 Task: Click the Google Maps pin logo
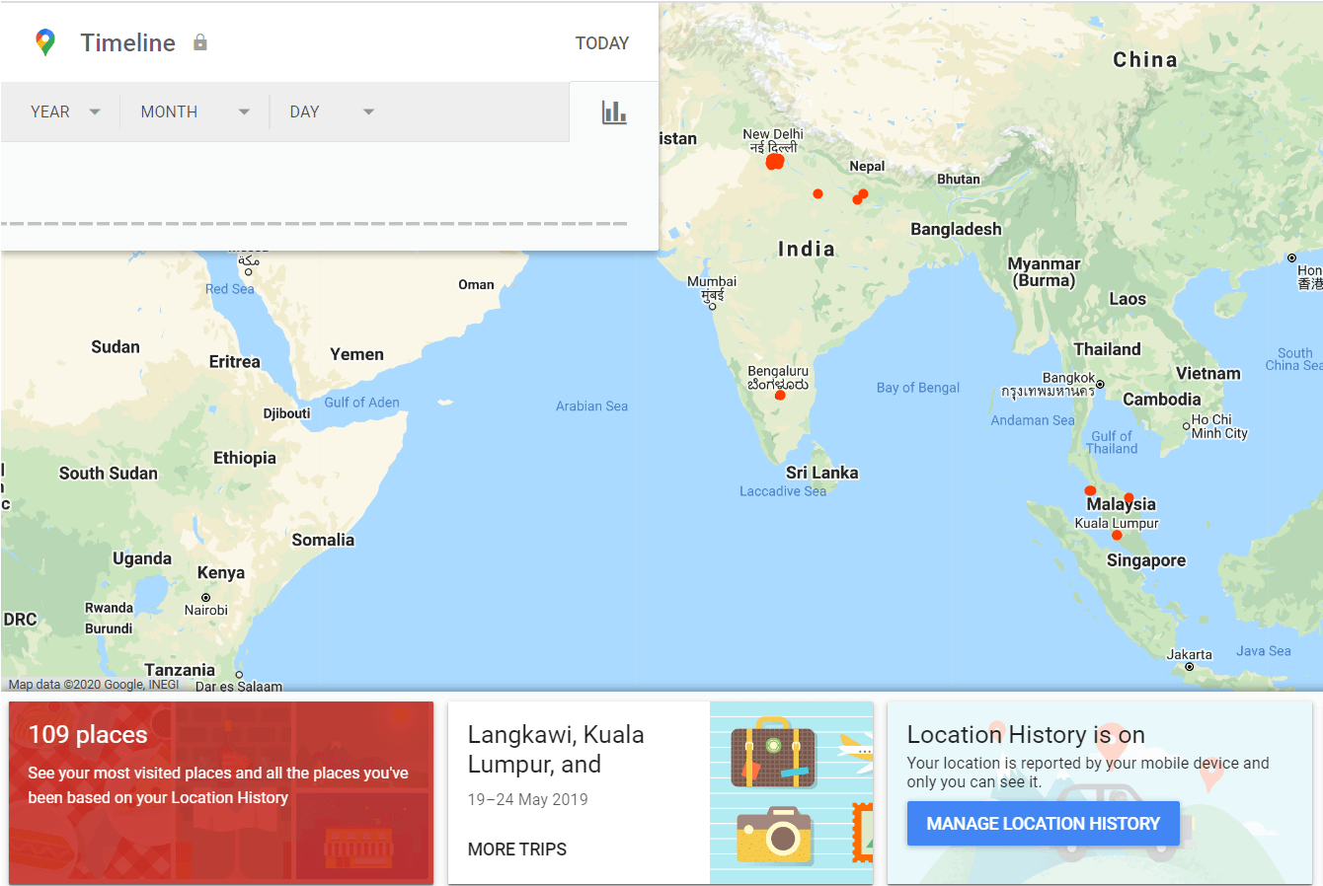[44, 41]
